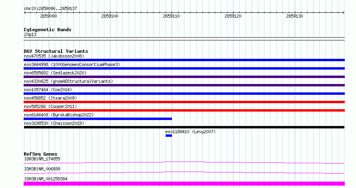
Task: Click the right arrowhead of the ruler
Action: coord(344,13)
